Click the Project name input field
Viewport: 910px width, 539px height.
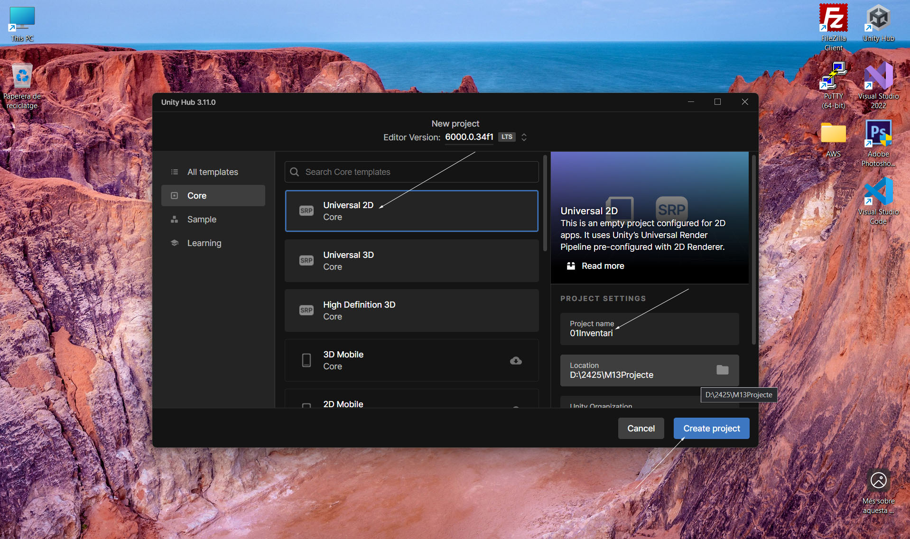coord(649,329)
